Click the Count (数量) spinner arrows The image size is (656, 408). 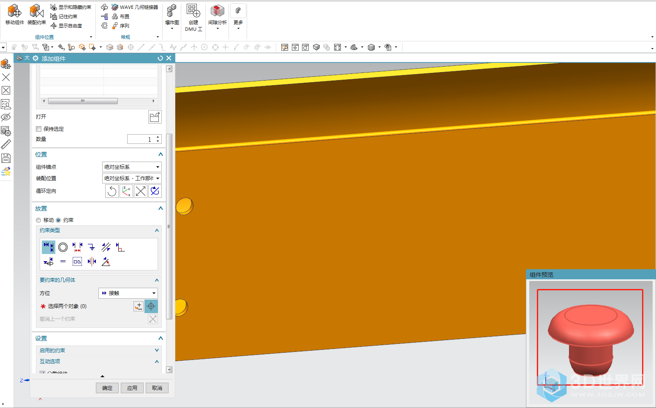(x=158, y=139)
